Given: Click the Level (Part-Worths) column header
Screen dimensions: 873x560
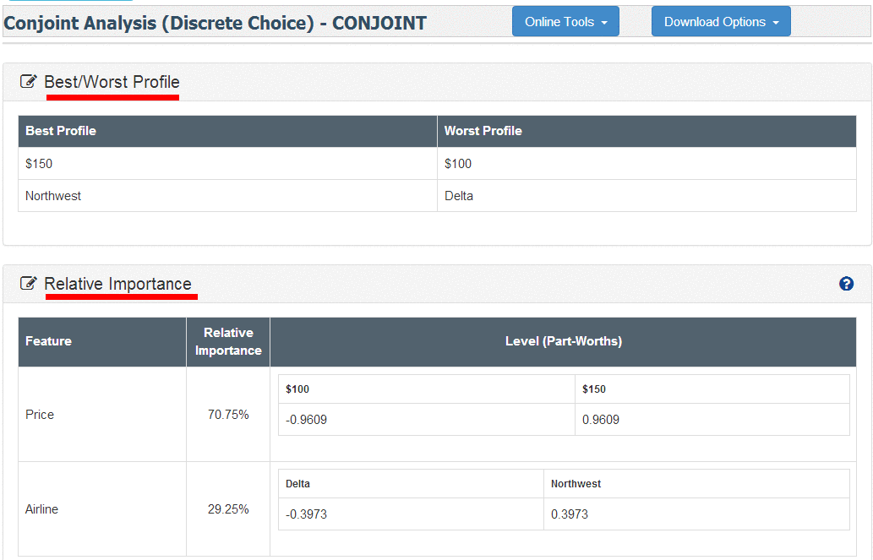Looking at the screenshot, I should 563,341.
